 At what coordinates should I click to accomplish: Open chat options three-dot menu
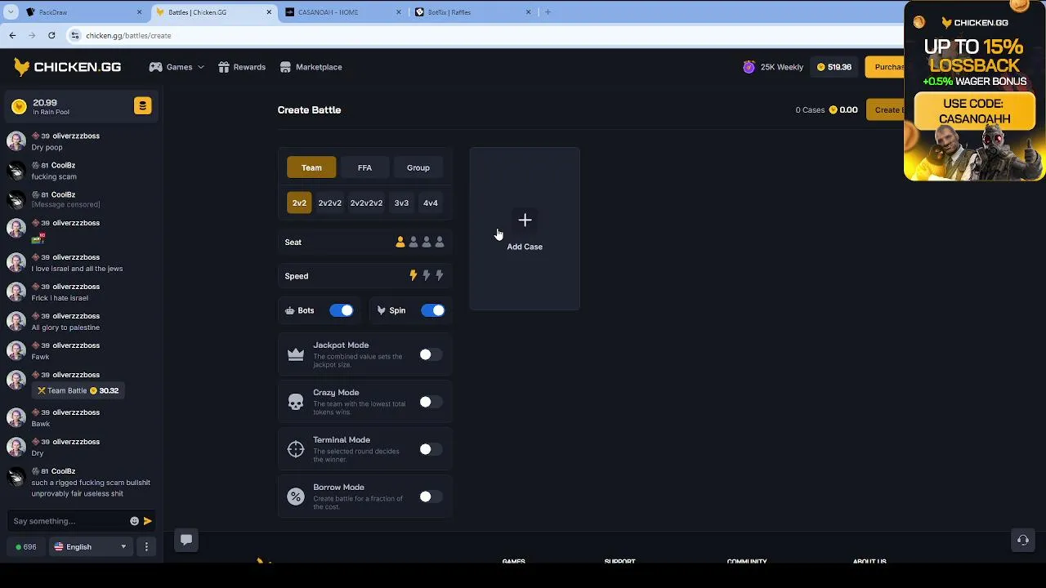(x=146, y=547)
